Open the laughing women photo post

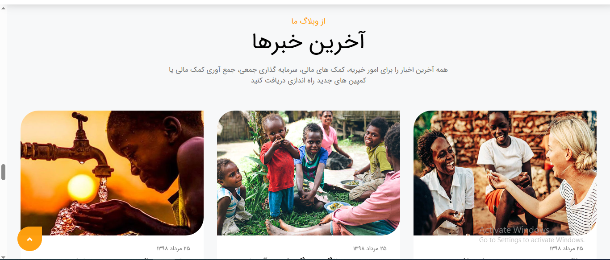point(505,173)
